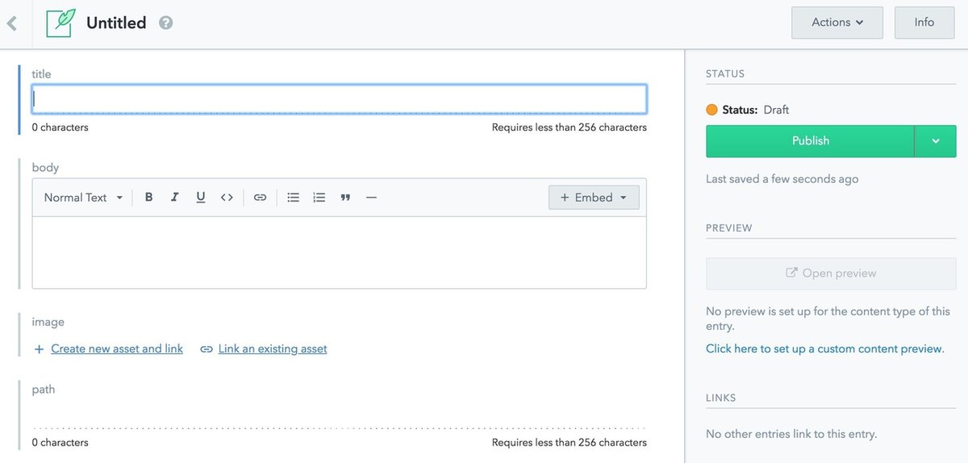Image resolution: width=968 pixels, height=463 pixels.
Task: Toggle bold formatting in body editor
Action: (x=148, y=198)
